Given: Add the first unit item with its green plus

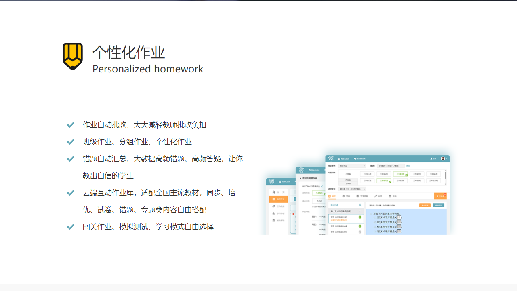Looking at the screenshot, I should (x=360, y=217).
